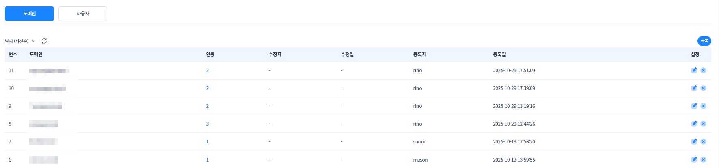Click the refresh icon beside the sort dropdown
719x168 pixels.
click(x=44, y=41)
